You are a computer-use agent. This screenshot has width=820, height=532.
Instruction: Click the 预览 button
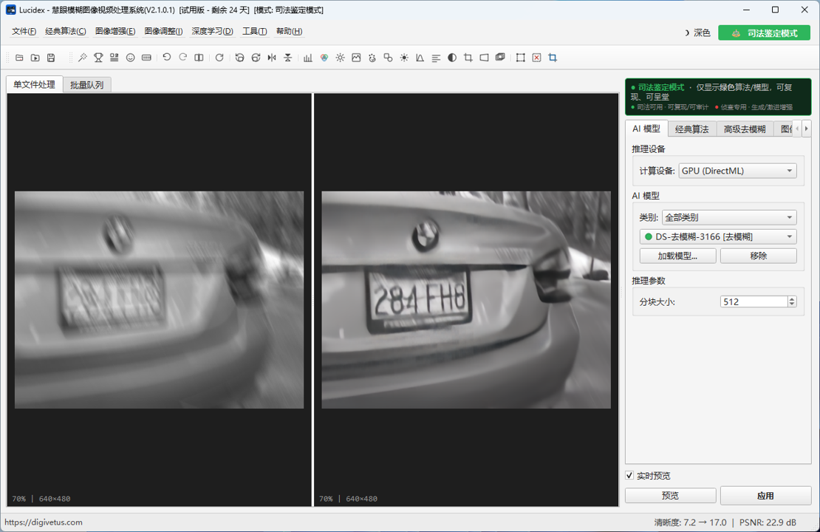(x=671, y=495)
